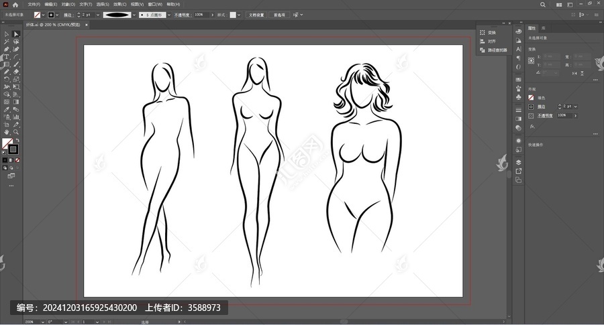The image size is (604, 325).
Task: Open the Symbols panel club icon
Action: pyautogui.click(x=519, y=97)
